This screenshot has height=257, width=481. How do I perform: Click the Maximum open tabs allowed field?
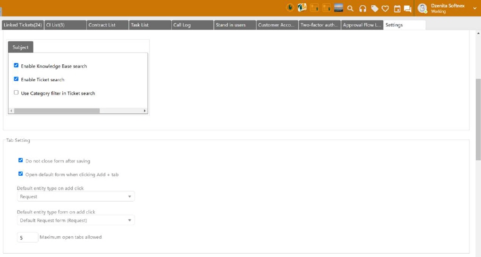[x=27, y=238]
